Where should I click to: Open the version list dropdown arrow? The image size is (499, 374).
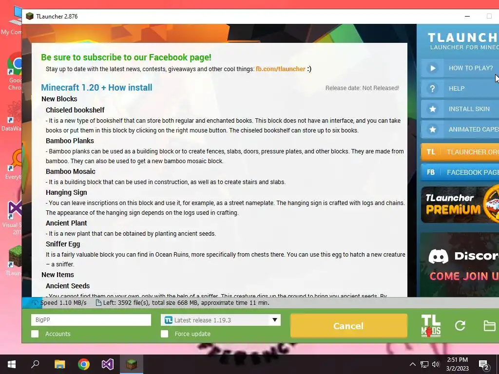[x=275, y=319]
